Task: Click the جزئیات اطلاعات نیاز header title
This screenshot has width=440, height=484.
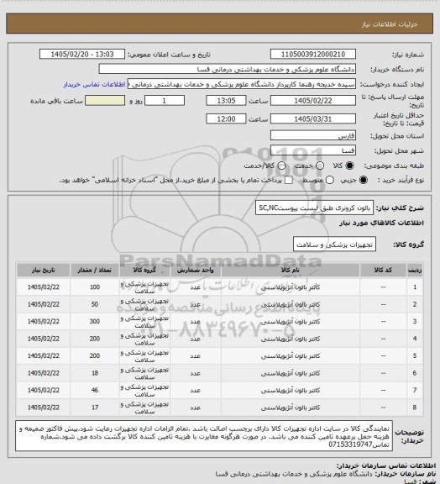Action: point(390,24)
